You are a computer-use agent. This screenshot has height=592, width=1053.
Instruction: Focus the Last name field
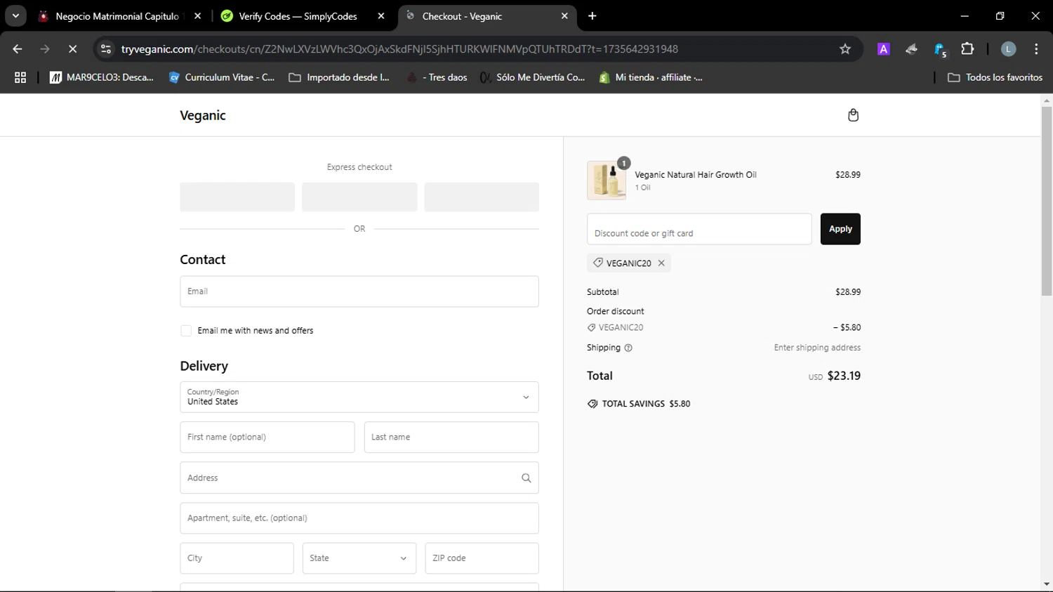pos(451,438)
